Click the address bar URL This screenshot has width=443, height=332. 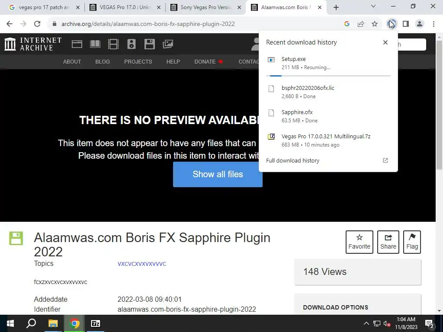(x=148, y=24)
